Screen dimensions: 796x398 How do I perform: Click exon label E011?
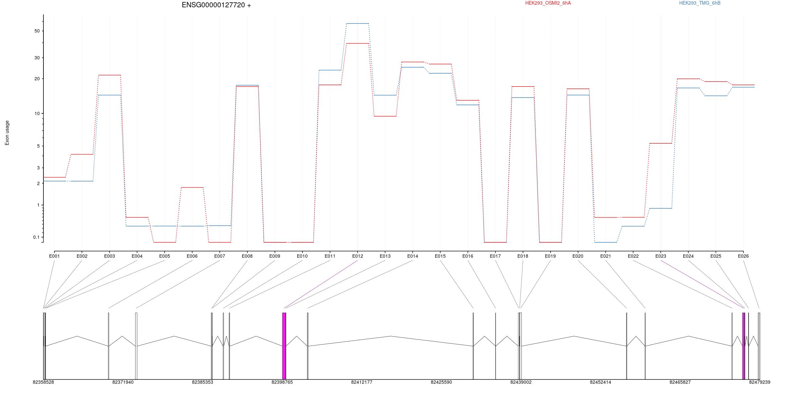pyautogui.click(x=330, y=256)
